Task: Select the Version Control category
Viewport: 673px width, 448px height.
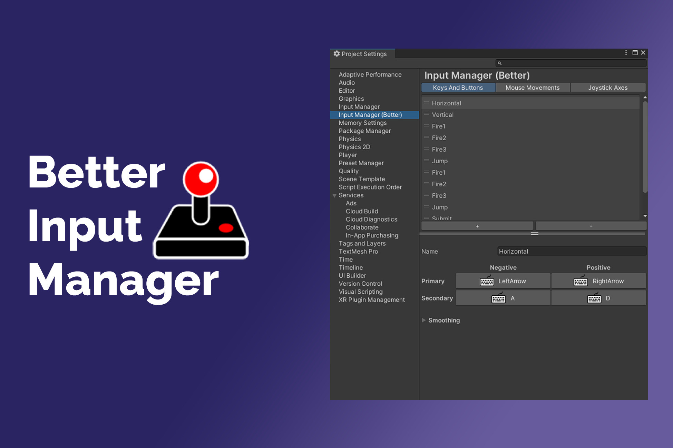Action: click(360, 284)
